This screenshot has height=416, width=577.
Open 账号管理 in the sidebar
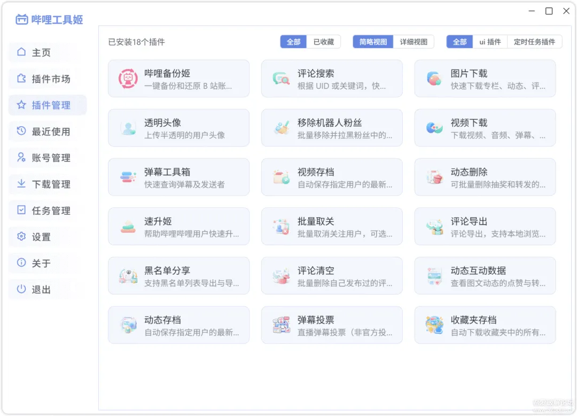click(48, 158)
